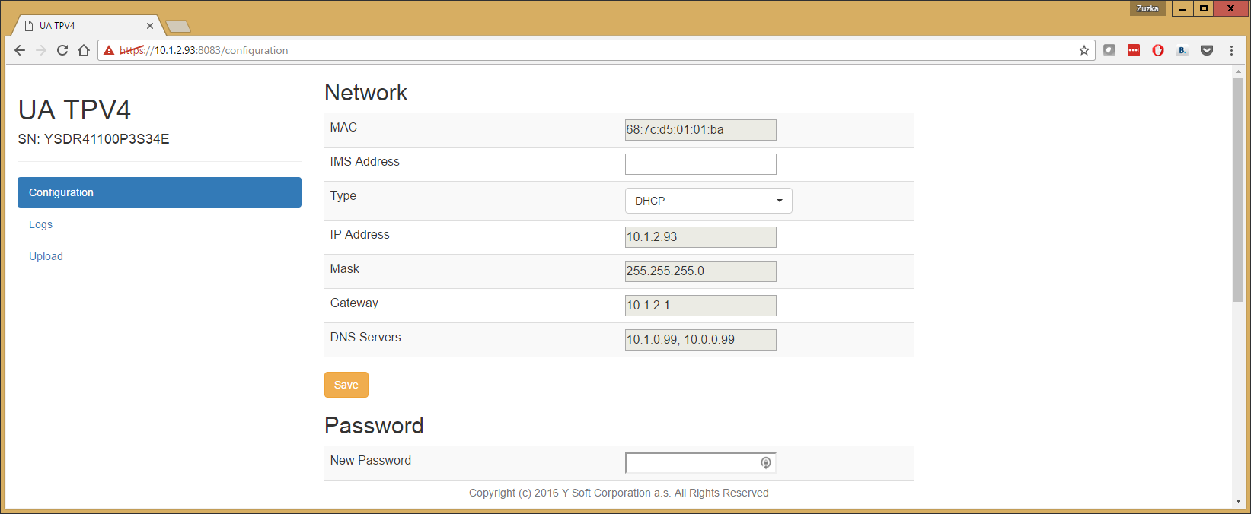This screenshot has width=1251, height=514.
Task: Click the page vertical scrollbar thumb
Action: tap(1238, 190)
